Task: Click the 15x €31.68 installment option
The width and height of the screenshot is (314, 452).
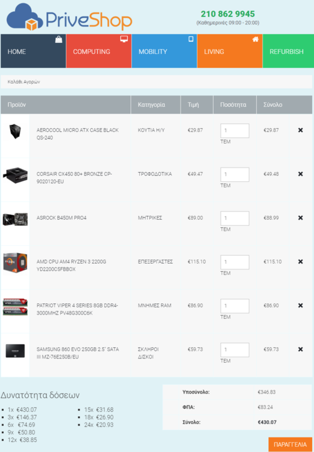Action: 99,409
